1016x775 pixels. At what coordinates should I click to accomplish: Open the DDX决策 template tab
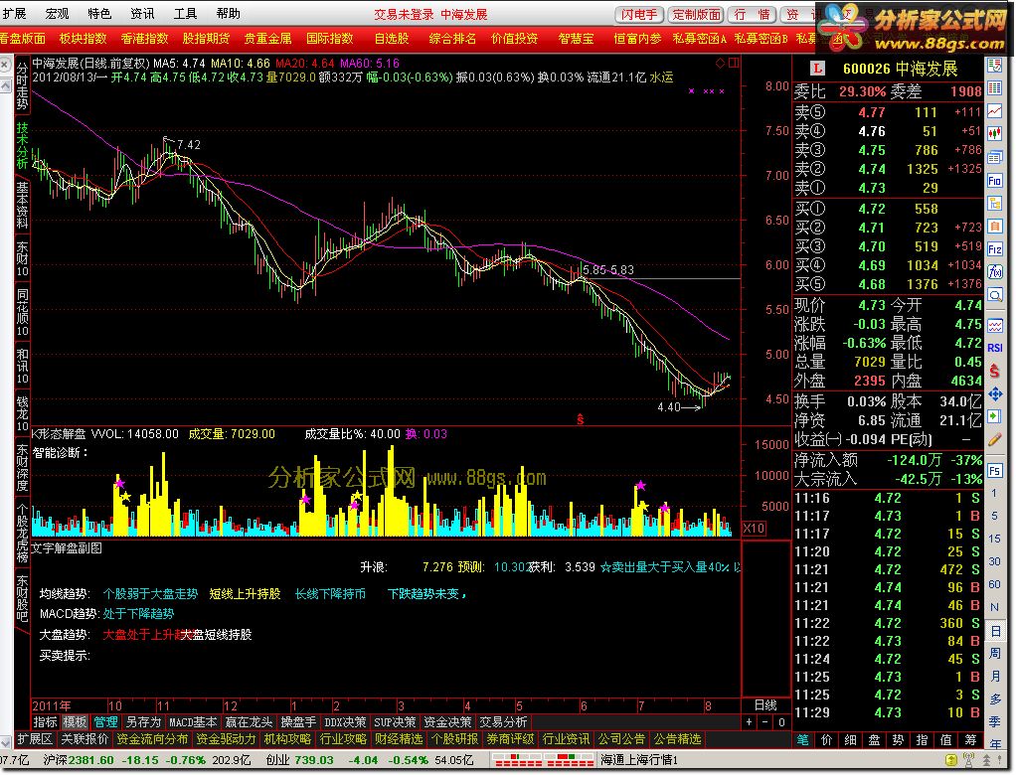[345, 722]
